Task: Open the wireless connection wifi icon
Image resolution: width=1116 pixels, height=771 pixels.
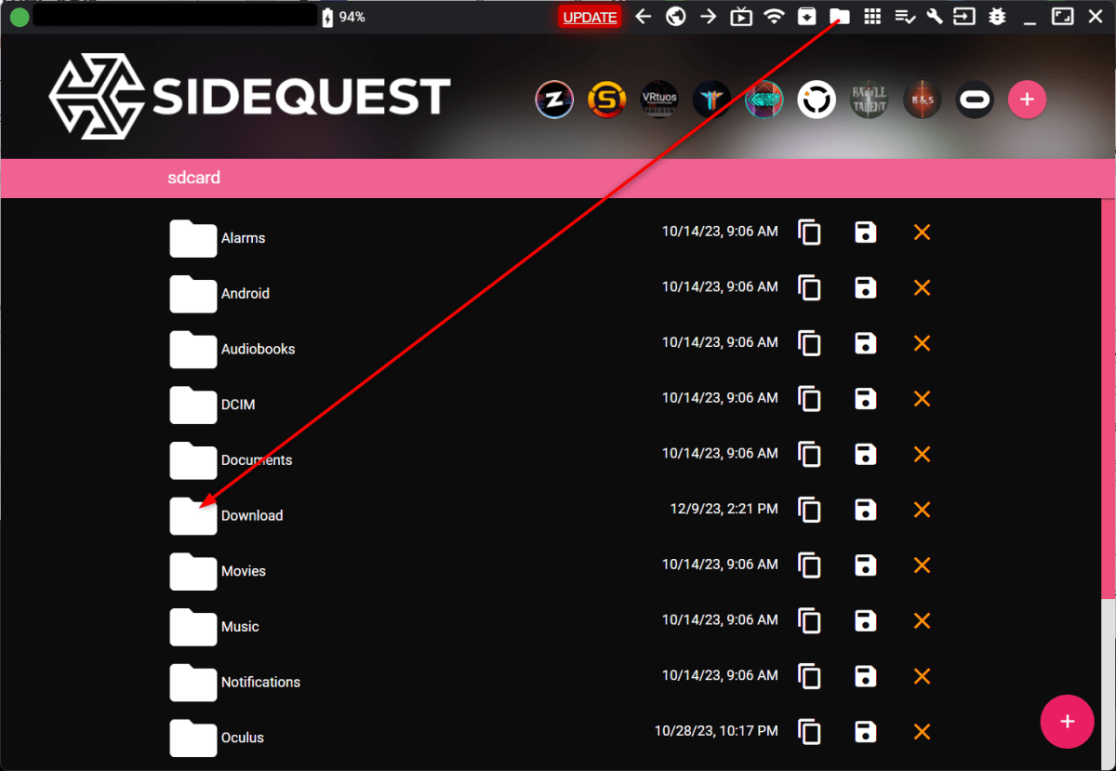Action: pos(774,17)
